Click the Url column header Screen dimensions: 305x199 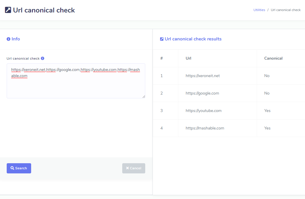point(188,58)
